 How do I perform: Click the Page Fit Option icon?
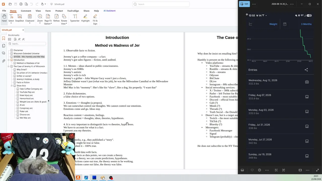pos(48,16)
